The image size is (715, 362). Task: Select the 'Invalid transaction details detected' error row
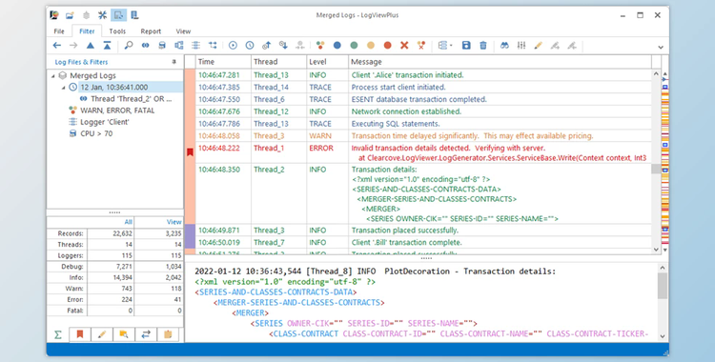pos(423,152)
